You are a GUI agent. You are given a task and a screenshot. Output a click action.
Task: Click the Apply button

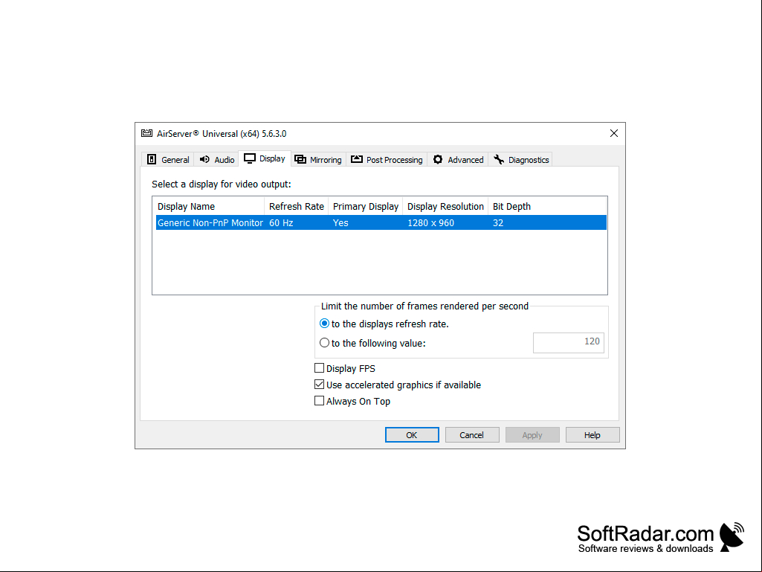(x=532, y=435)
